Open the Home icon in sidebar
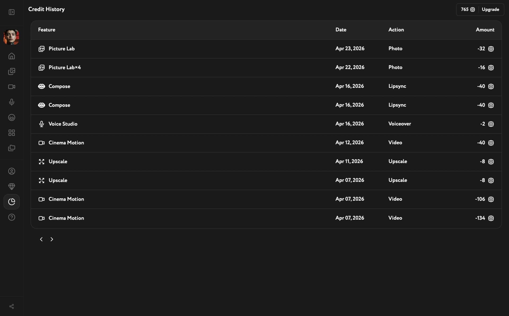 pos(12,56)
